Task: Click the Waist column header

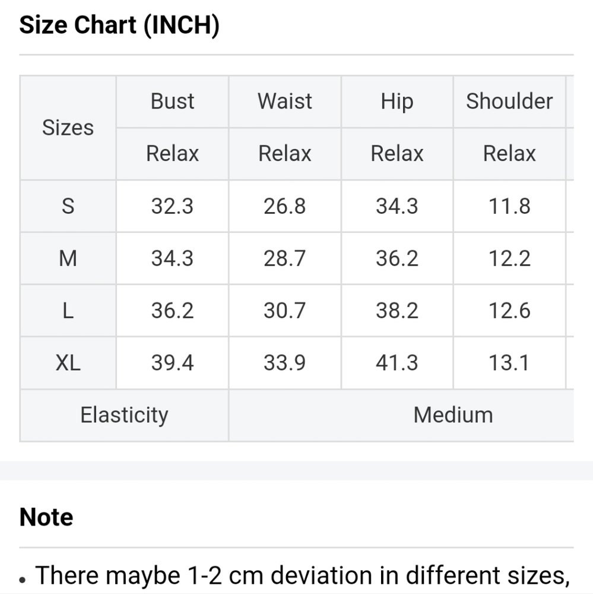Action: [285, 102]
